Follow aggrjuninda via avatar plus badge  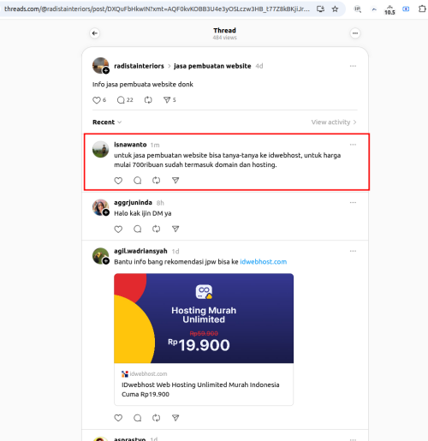pos(106,212)
